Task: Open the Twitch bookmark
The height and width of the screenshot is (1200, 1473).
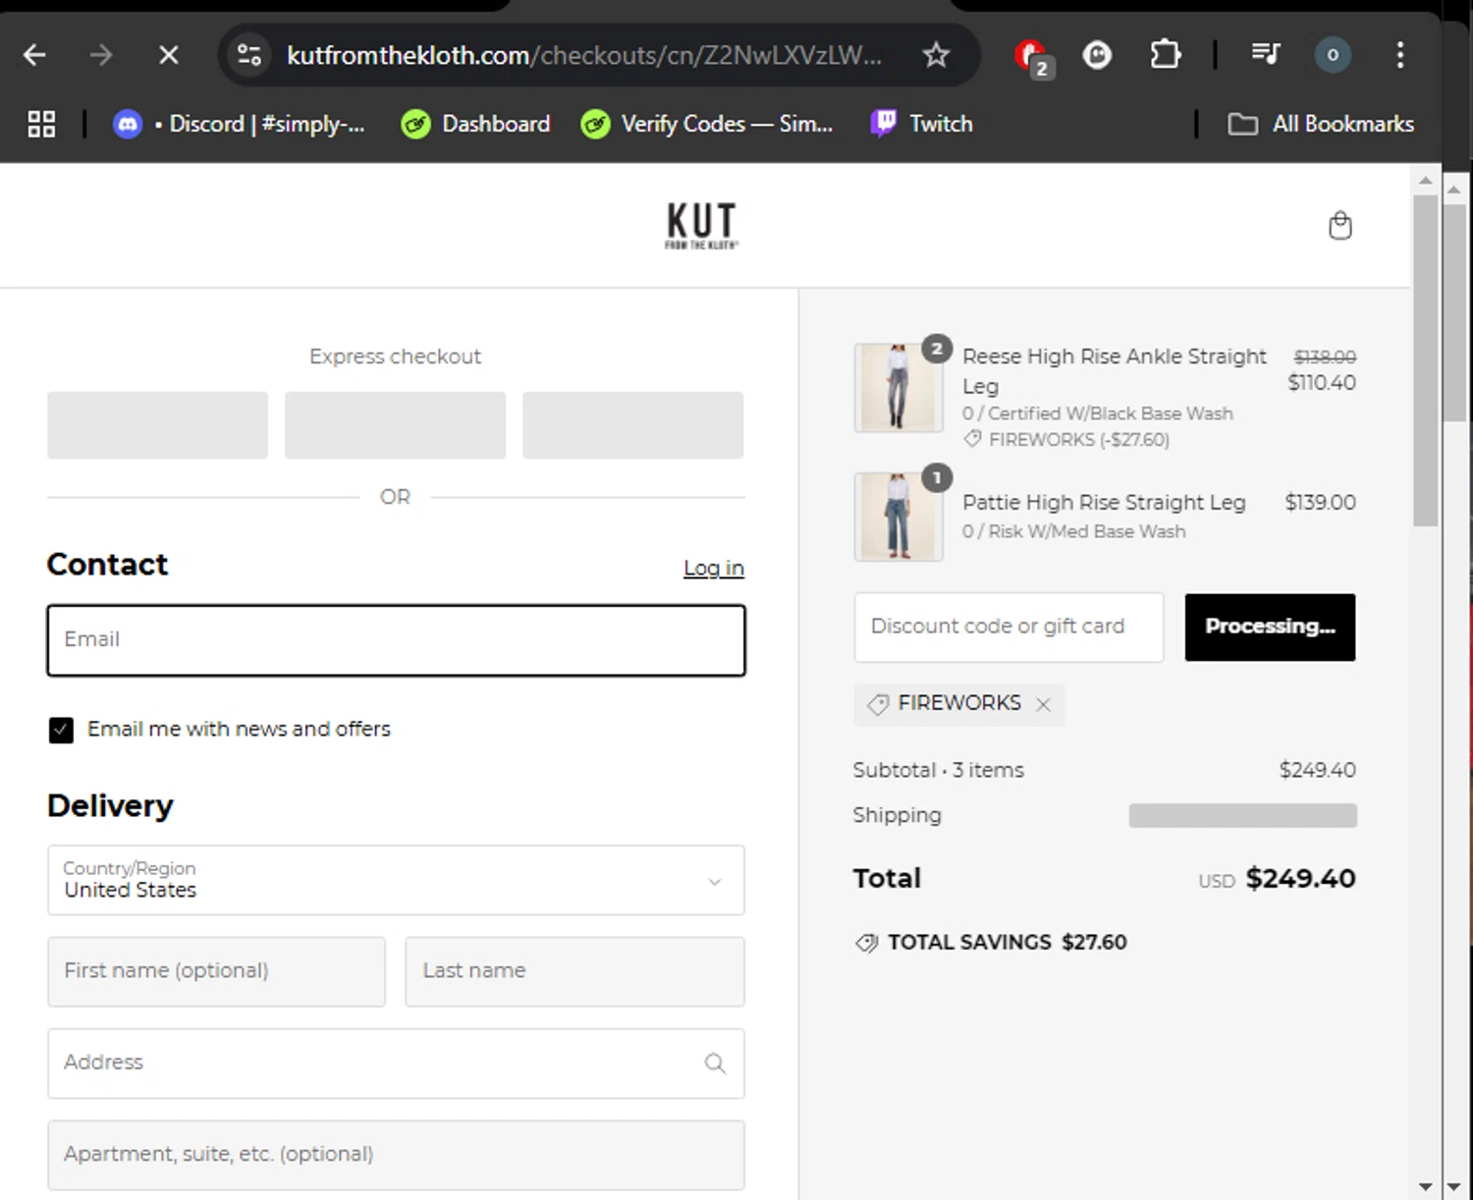Action: click(x=921, y=124)
